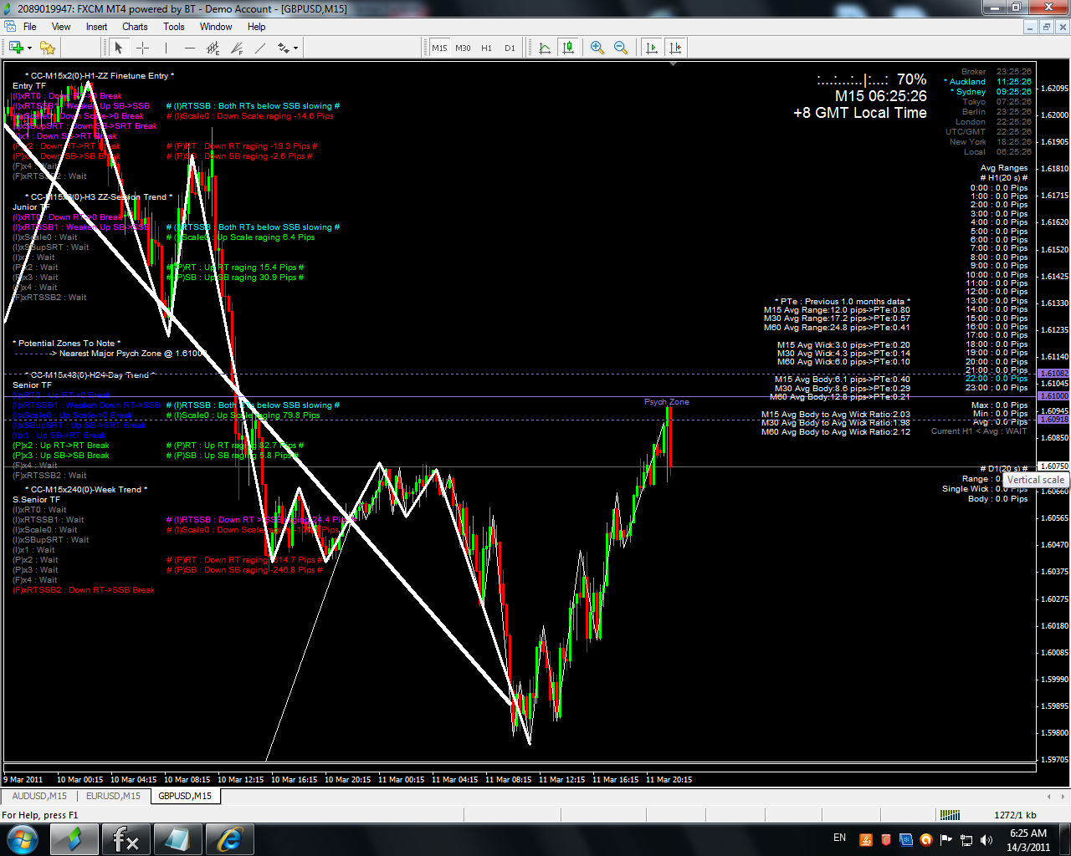
Task: Click the MT4 application icon beside File
Action: click(8, 27)
